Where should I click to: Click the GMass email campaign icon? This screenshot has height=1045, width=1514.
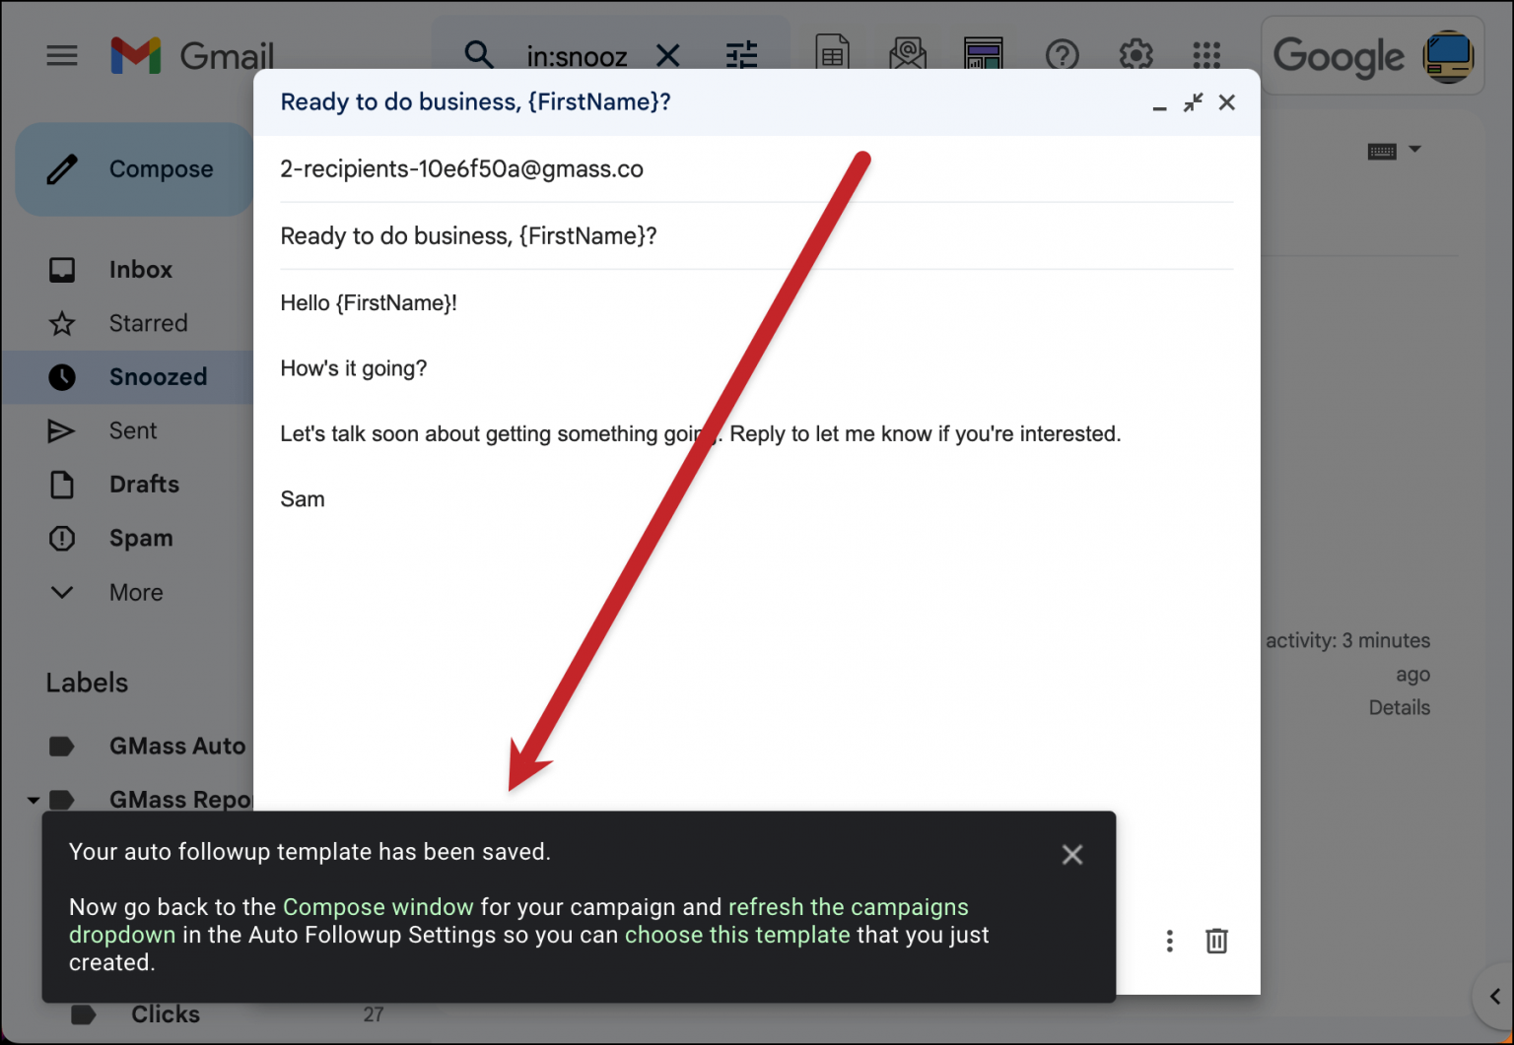907,55
